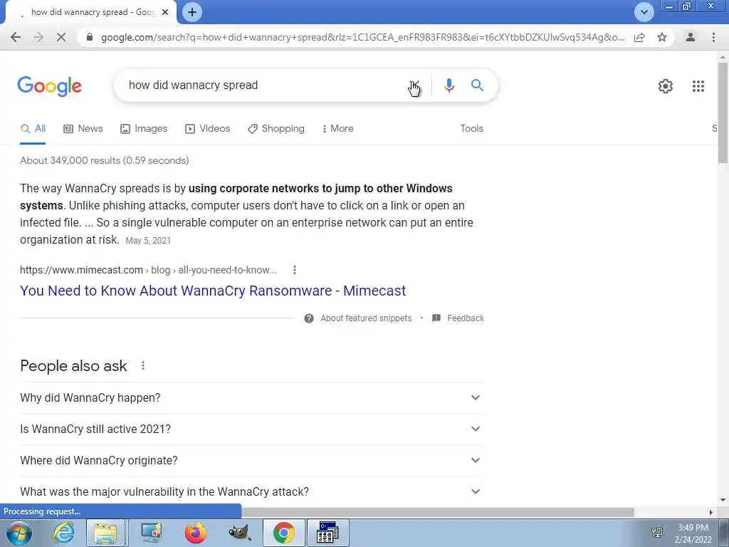Image resolution: width=729 pixels, height=547 pixels.
Task: Switch to Shopping results tab
Action: click(276, 129)
